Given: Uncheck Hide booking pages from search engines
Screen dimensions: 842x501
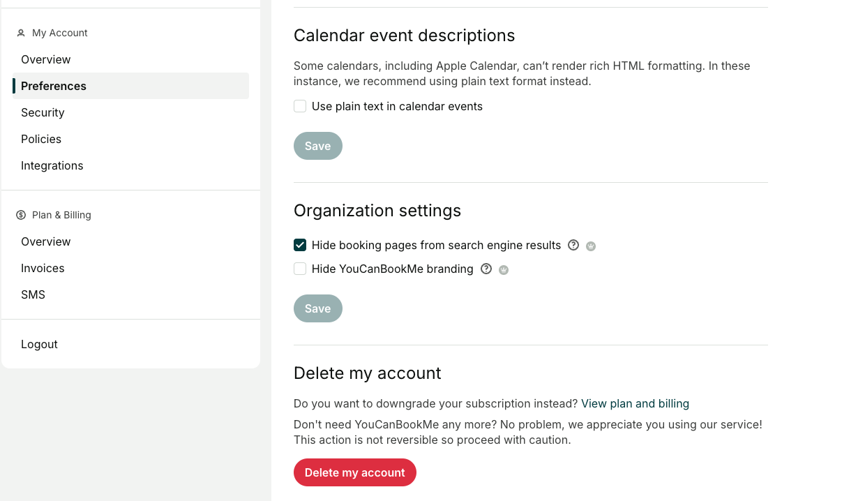Looking at the screenshot, I should click(x=300, y=245).
